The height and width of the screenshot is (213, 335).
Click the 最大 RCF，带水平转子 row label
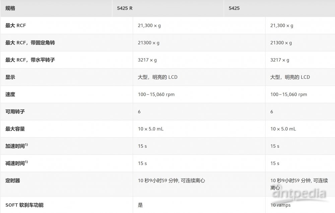tap(30, 60)
